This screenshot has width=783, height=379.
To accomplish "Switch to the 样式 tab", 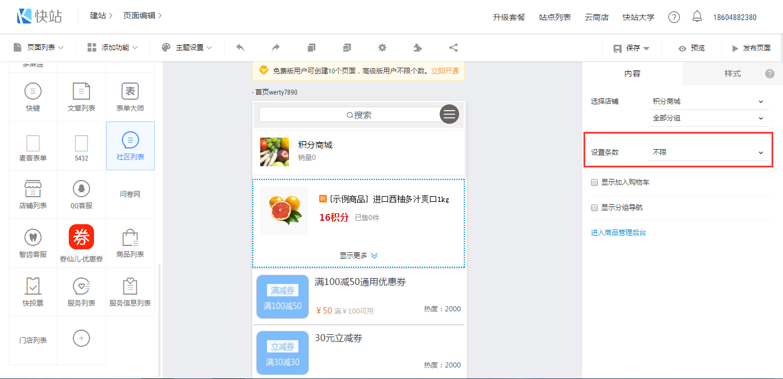I will point(732,73).
